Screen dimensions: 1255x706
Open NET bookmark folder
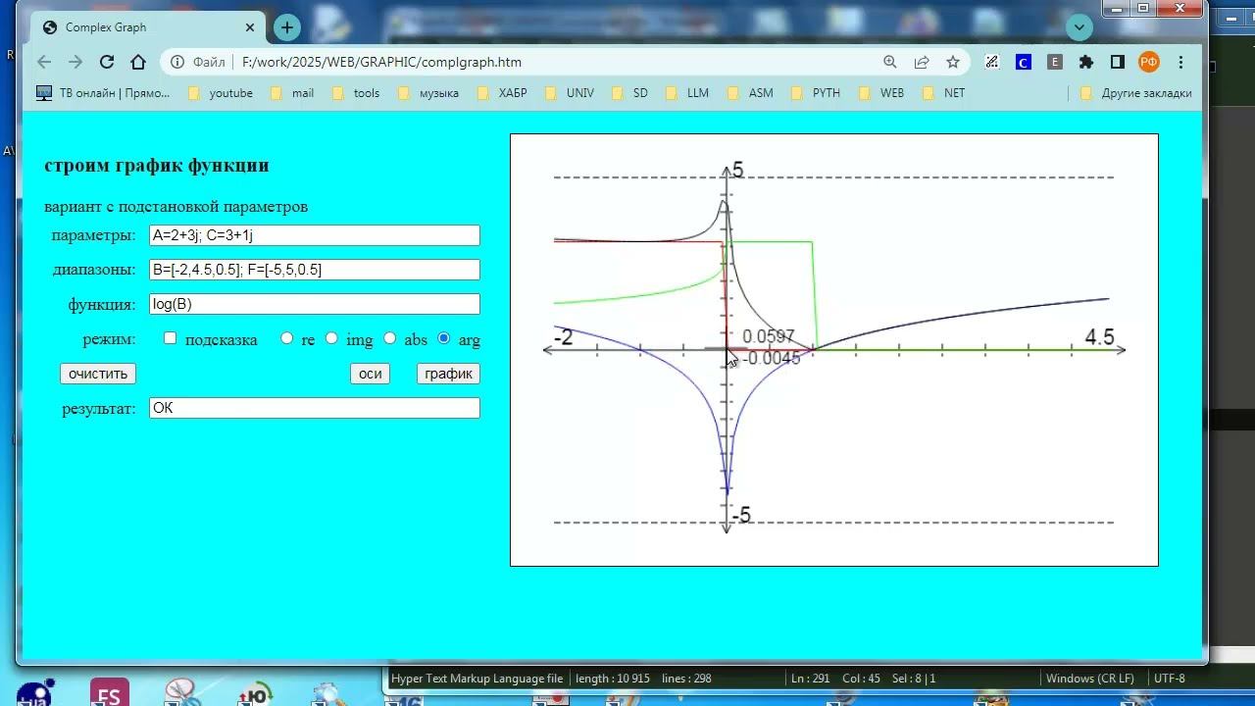[944, 93]
